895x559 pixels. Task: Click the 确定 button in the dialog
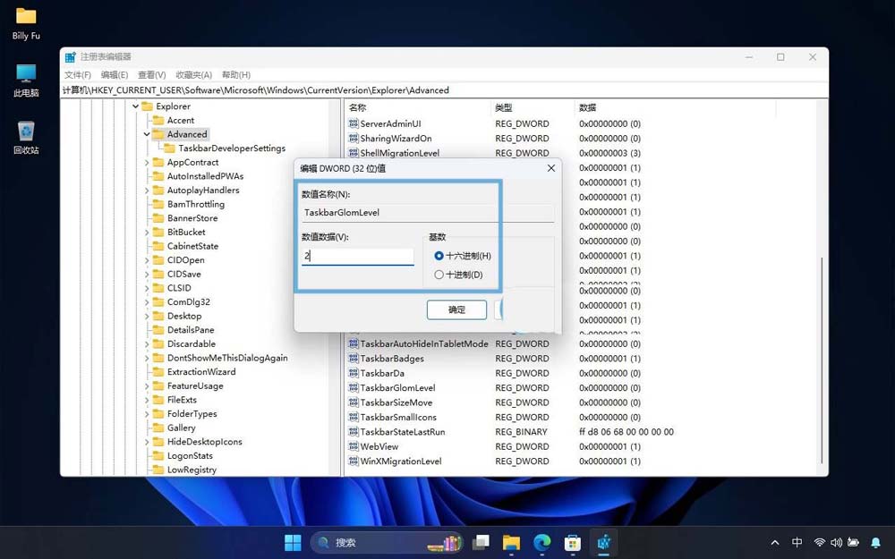tap(456, 309)
